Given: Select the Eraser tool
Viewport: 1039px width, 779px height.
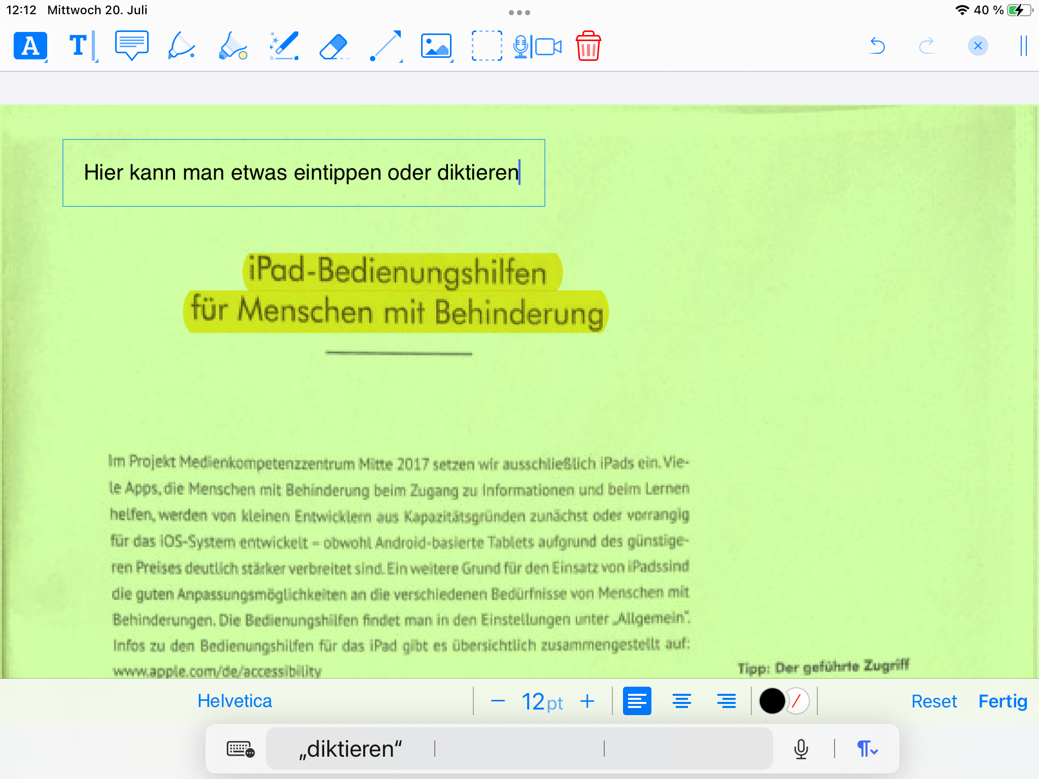Looking at the screenshot, I should point(334,47).
